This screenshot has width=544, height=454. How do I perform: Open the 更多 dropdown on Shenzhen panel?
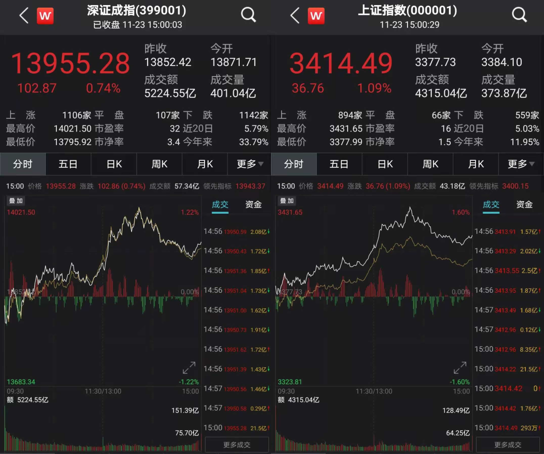tap(249, 164)
